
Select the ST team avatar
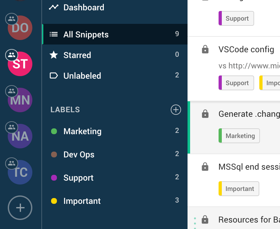[20, 64]
